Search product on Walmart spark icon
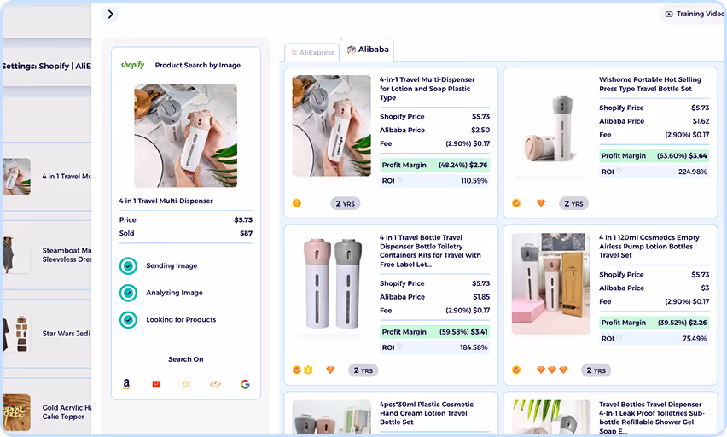727x437 pixels. pos(186,384)
